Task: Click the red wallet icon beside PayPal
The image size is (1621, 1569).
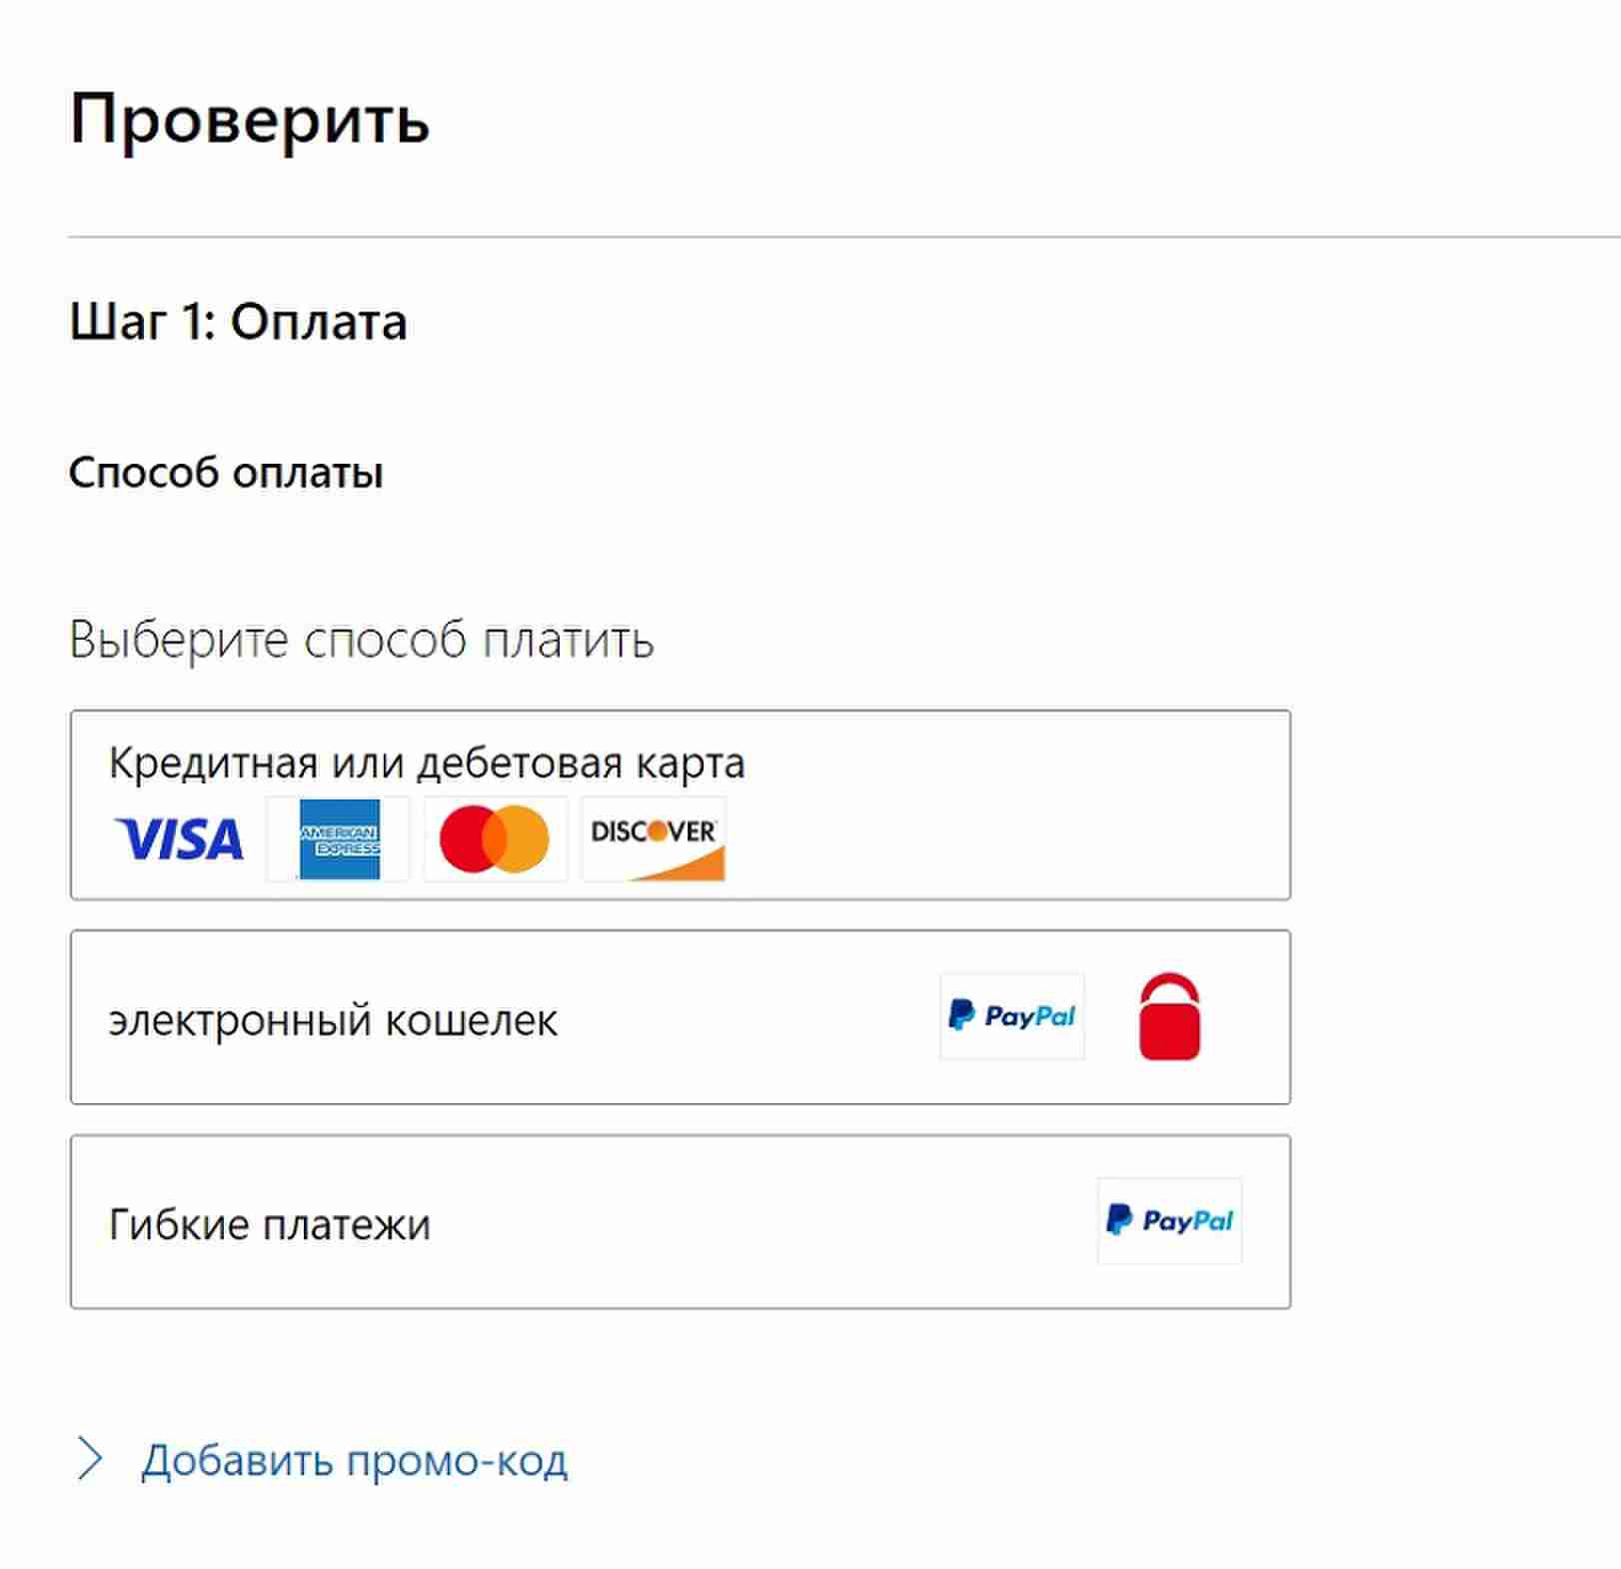Action: 1168,1016
